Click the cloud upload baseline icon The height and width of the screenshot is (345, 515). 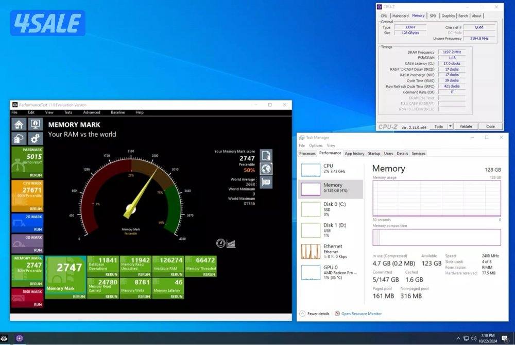pyautogui.click(x=19, y=138)
